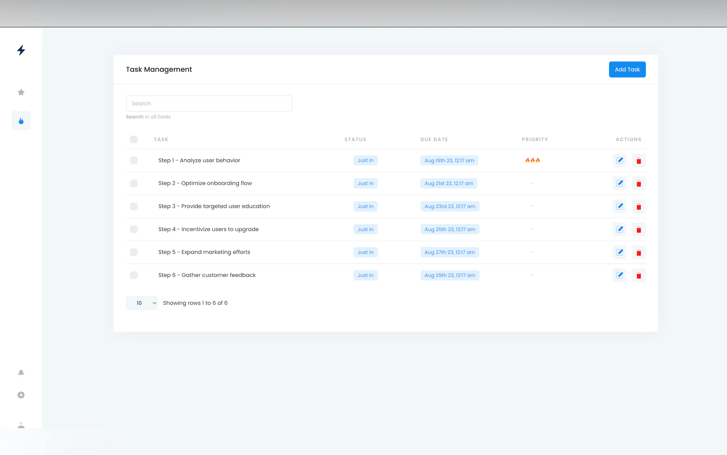
Task: Click the Just In status on the Step 3 row
Action: (365, 206)
